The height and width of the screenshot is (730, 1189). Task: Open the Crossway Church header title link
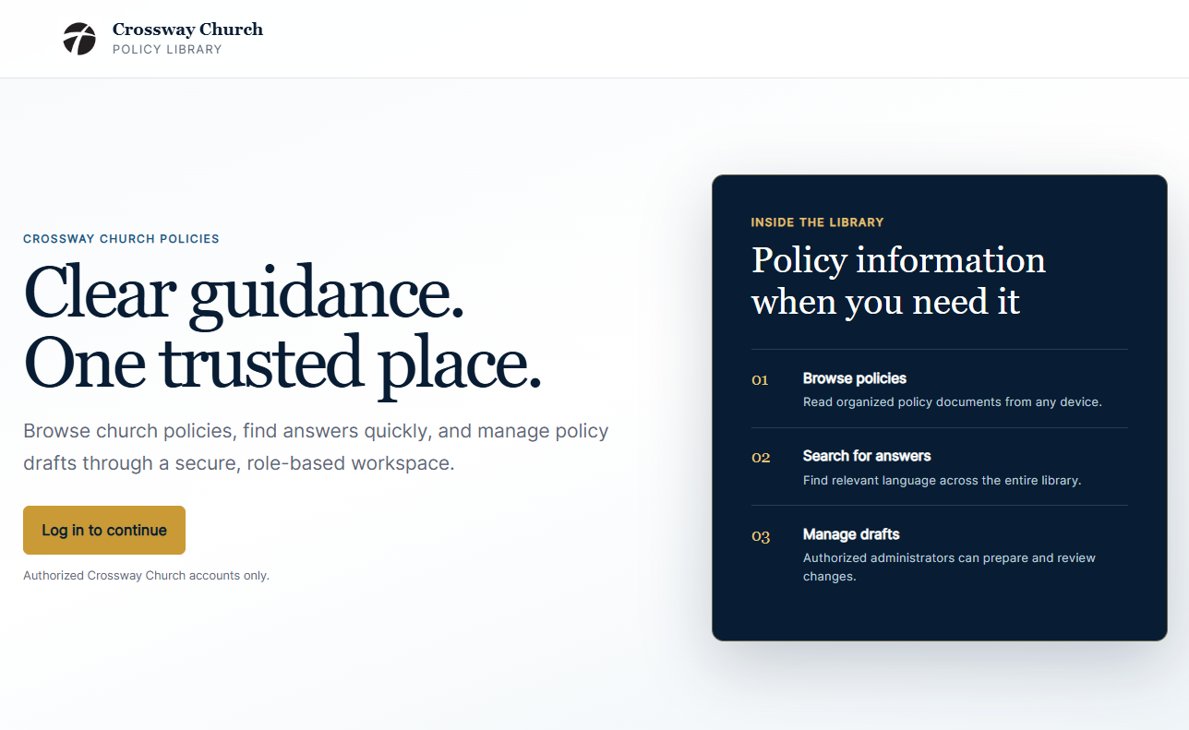click(x=187, y=30)
